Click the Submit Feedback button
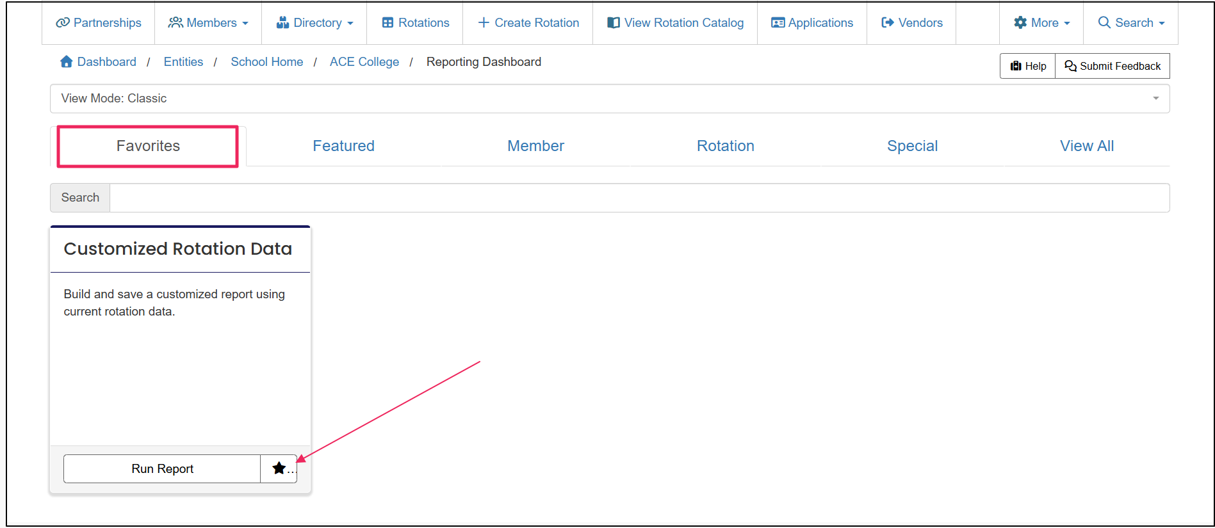This screenshot has width=1215, height=528. coord(1113,66)
